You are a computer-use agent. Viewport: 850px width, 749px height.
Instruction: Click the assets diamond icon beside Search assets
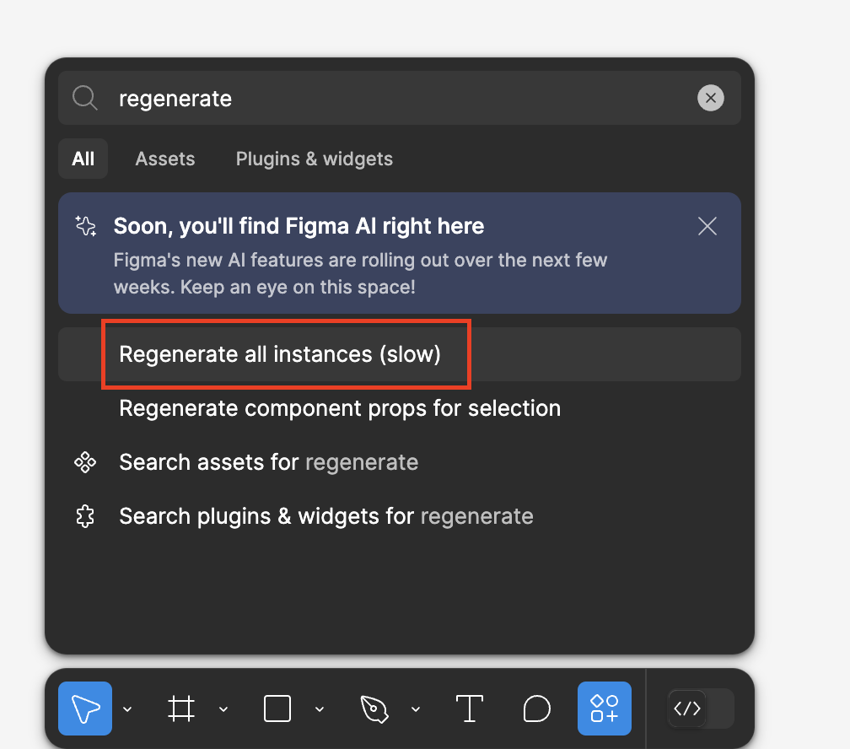85,462
